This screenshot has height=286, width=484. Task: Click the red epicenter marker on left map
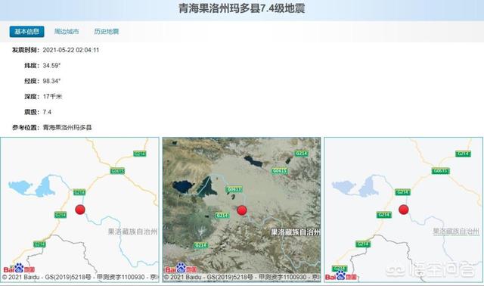coord(80,210)
